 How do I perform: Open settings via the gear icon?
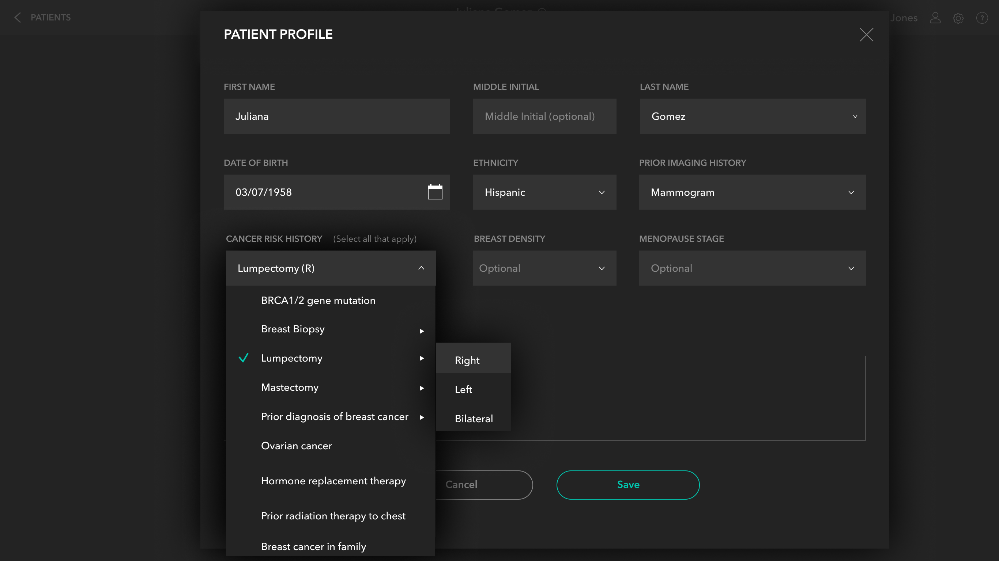(x=958, y=18)
